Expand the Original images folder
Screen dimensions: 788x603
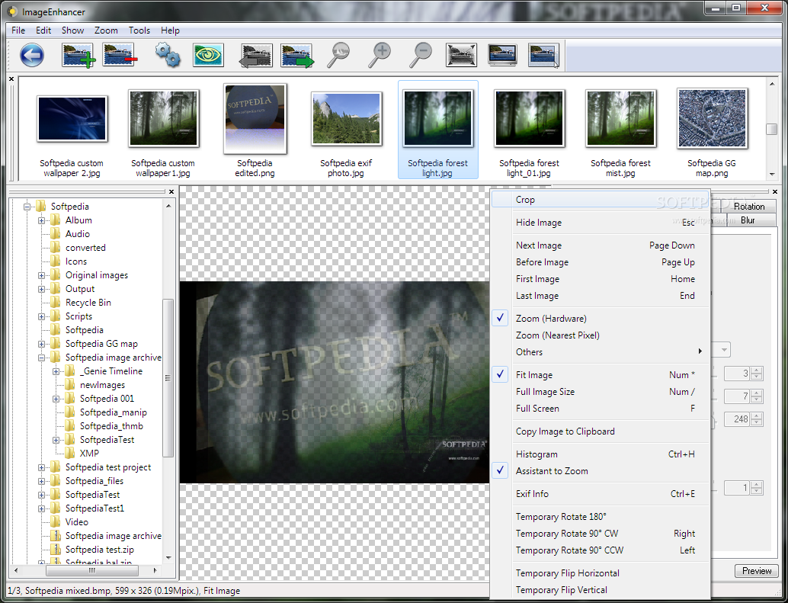coord(42,275)
